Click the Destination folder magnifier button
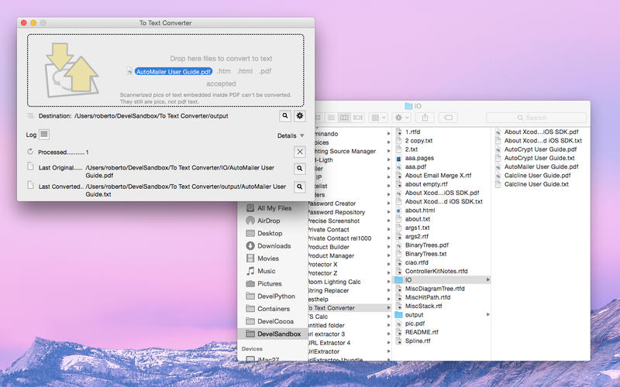620x387 pixels. (285, 115)
